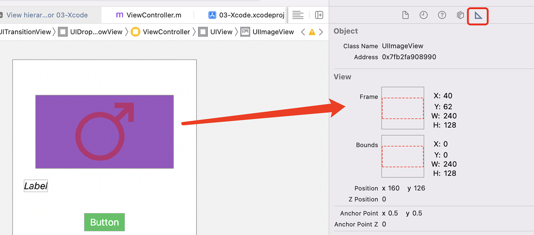Add a new editor pane
The width and height of the screenshot is (534, 235).
coord(319,15)
